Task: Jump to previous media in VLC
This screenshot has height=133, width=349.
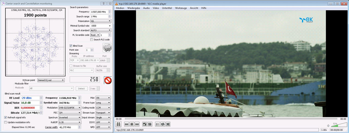Action: (x=127, y=124)
